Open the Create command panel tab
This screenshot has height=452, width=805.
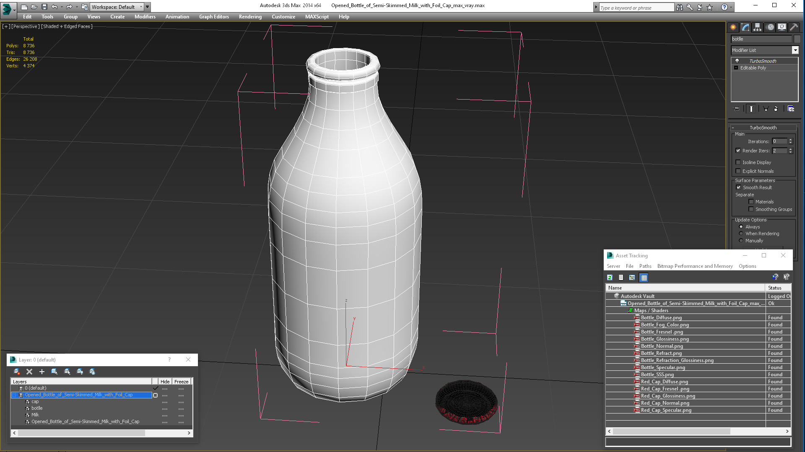(x=733, y=27)
